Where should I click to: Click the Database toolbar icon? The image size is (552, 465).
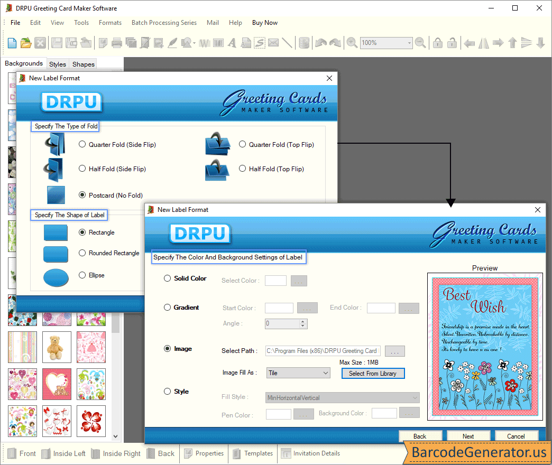point(304,43)
